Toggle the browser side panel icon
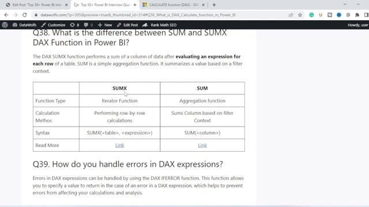 366,15
